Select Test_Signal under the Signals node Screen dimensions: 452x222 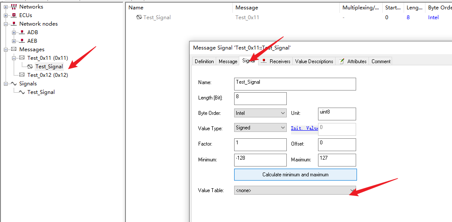pyautogui.click(x=41, y=92)
